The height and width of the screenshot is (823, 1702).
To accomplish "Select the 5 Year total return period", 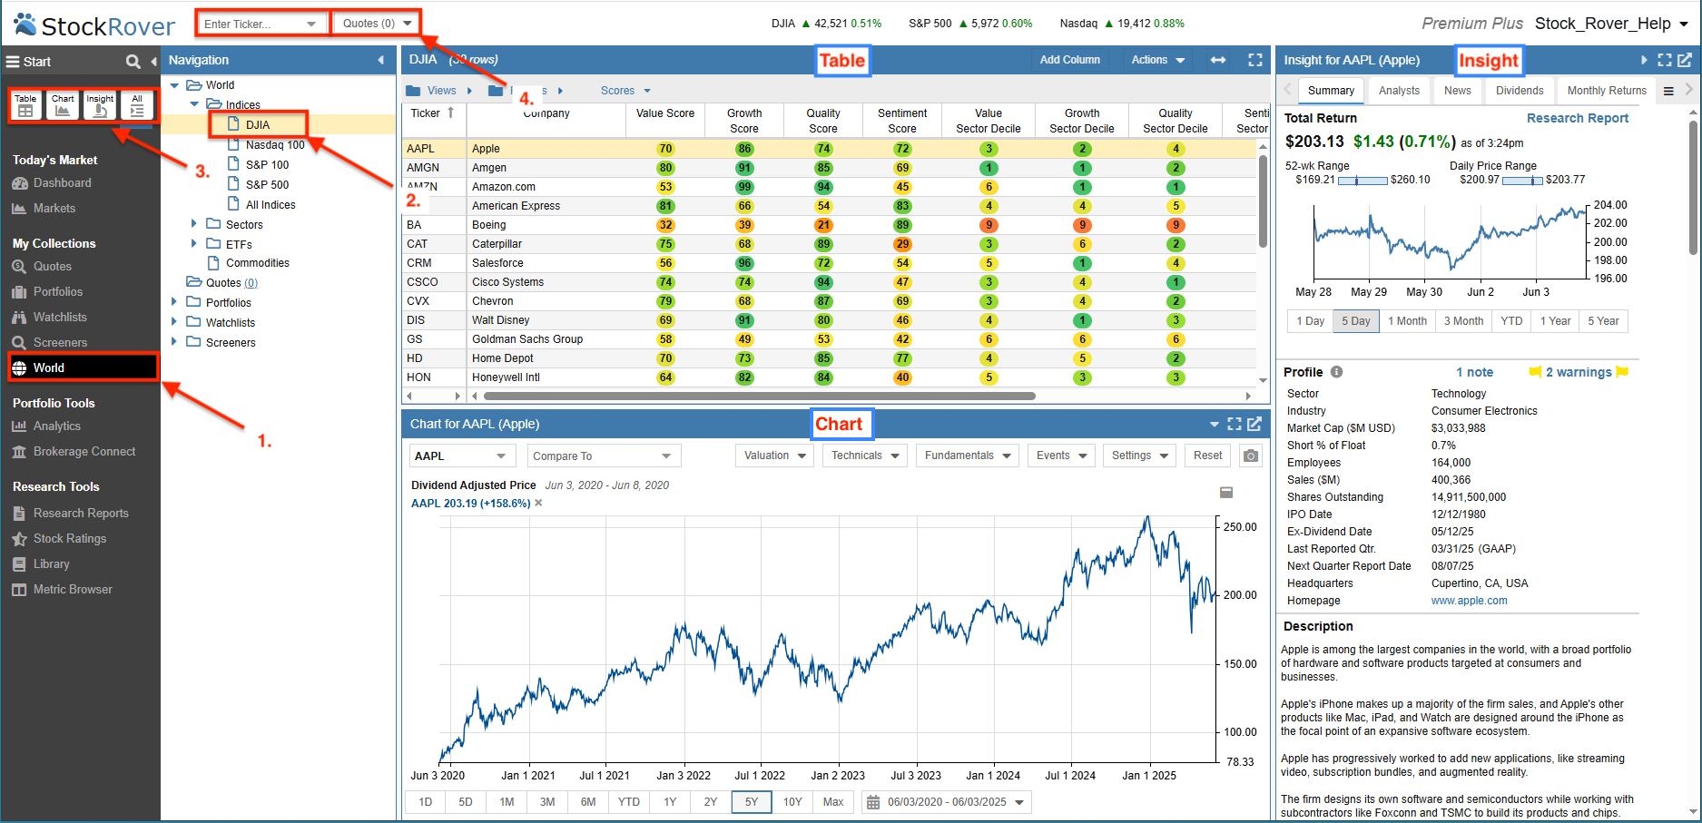I will pyautogui.click(x=1603, y=321).
